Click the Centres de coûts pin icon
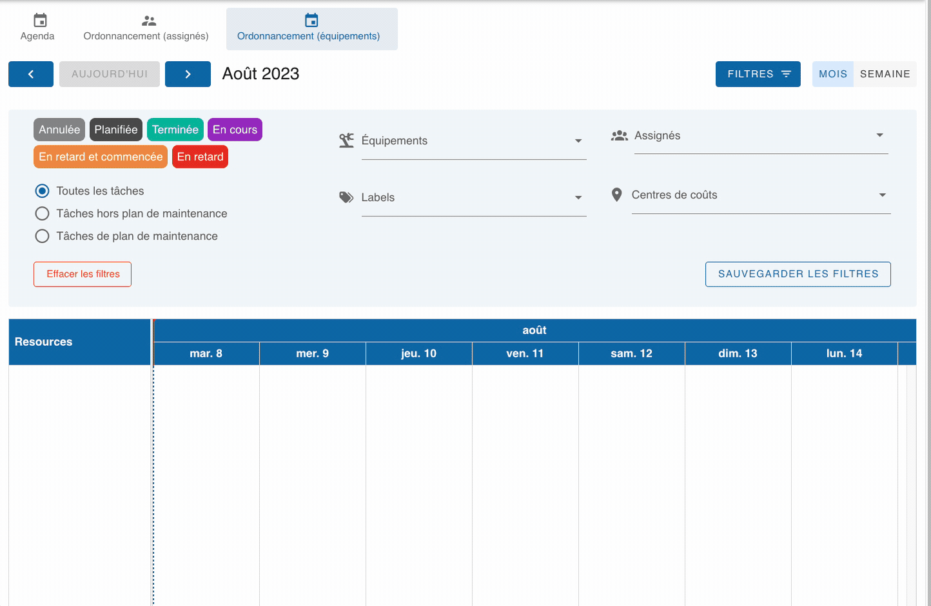931x606 pixels. click(x=617, y=194)
